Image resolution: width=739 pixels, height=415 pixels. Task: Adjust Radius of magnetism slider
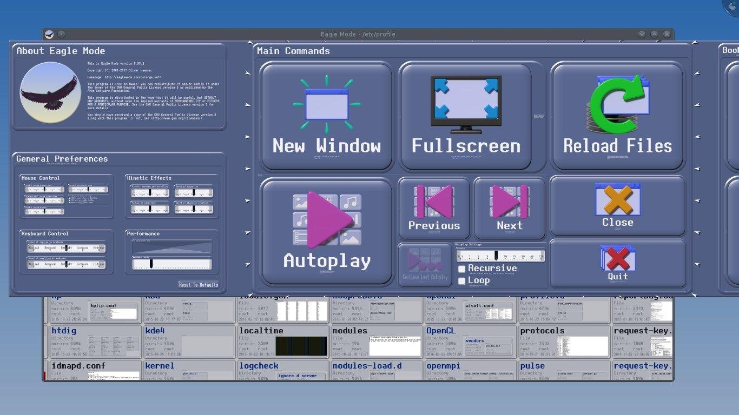[150, 209]
